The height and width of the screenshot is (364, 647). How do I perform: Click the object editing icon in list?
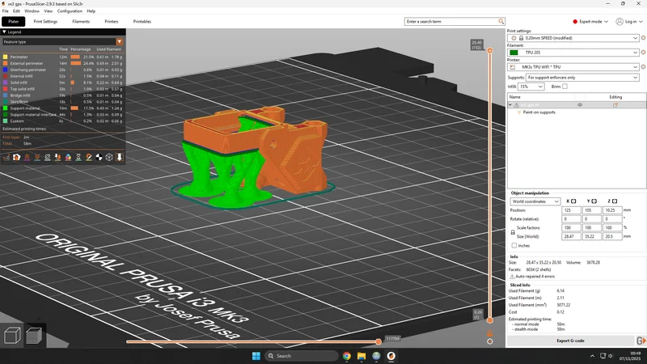click(615, 105)
